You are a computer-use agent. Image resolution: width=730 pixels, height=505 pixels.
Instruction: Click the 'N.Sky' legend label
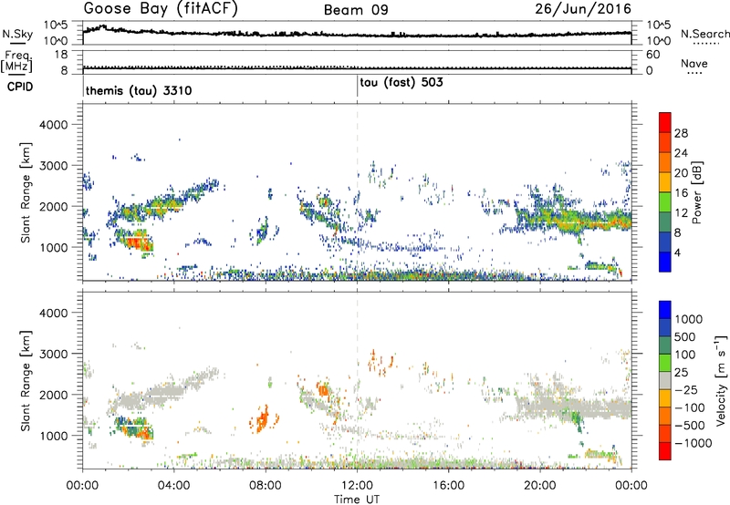pyautogui.click(x=17, y=34)
